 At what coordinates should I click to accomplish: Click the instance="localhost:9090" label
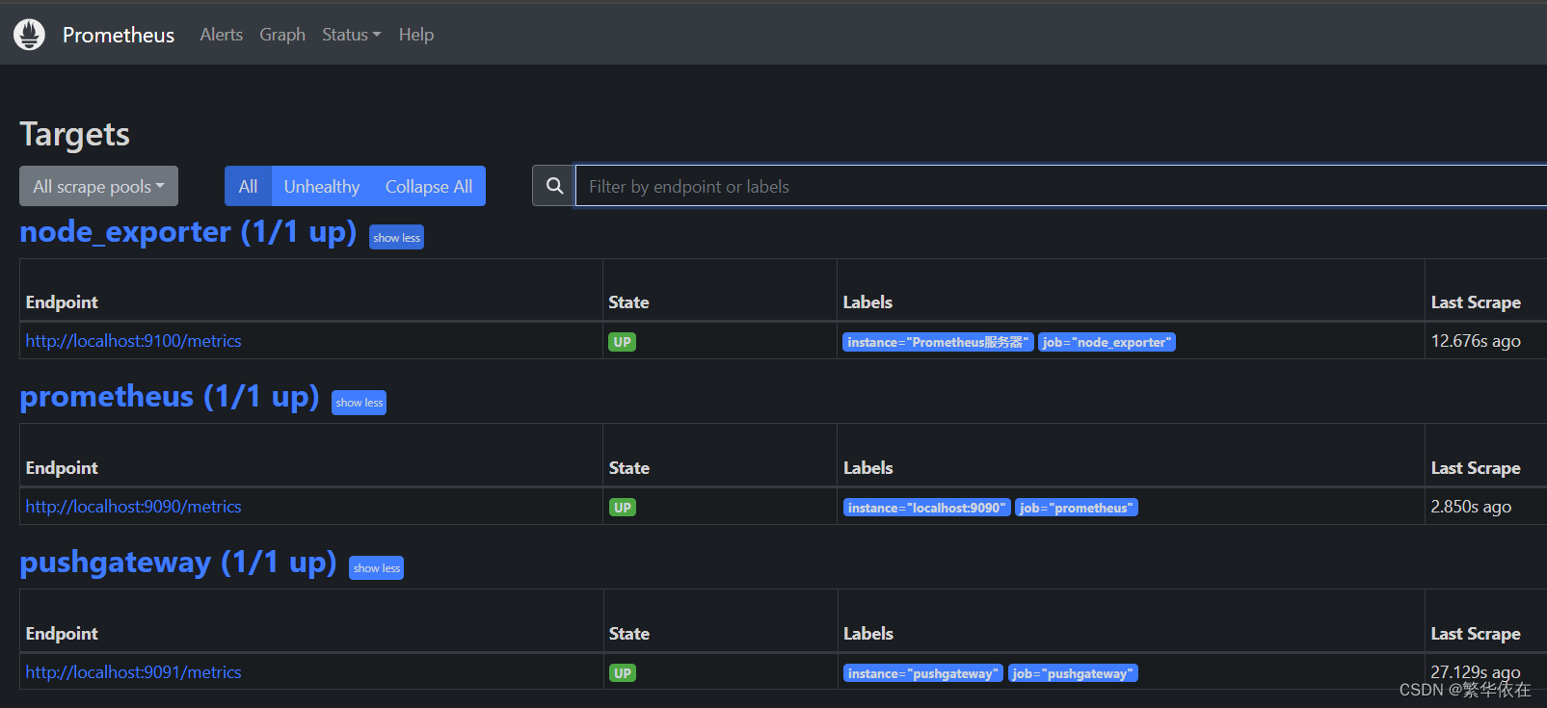tap(926, 508)
